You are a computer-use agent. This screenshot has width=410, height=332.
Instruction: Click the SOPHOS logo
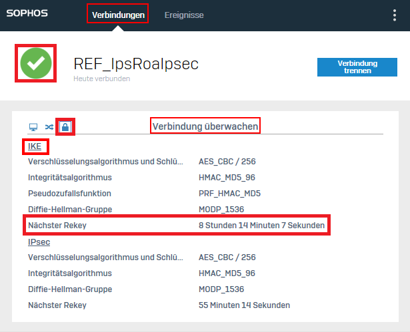click(27, 13)
